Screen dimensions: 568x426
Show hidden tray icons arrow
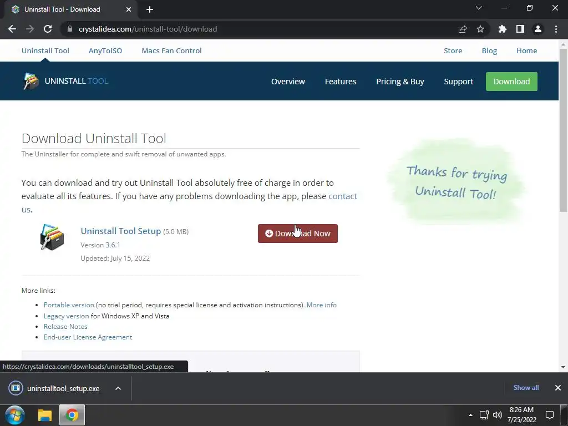coord(470,415)
